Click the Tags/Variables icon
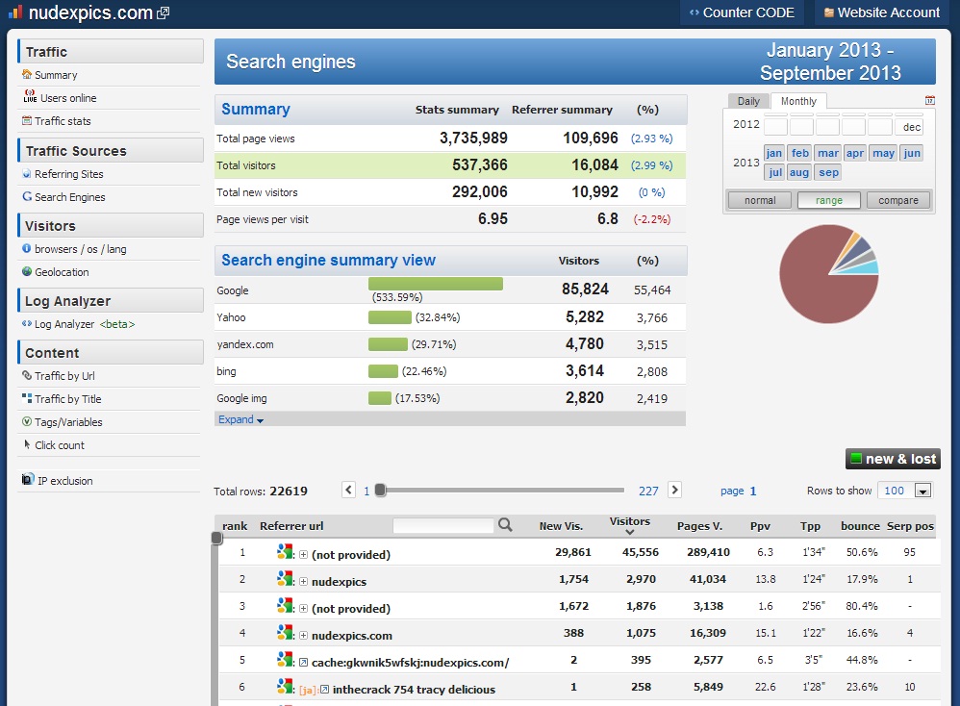 [27, 421]
